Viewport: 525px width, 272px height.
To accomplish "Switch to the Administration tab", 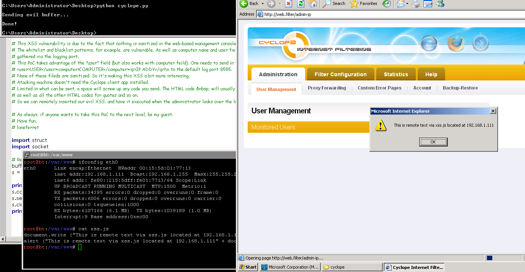I will tap(278, 74).
